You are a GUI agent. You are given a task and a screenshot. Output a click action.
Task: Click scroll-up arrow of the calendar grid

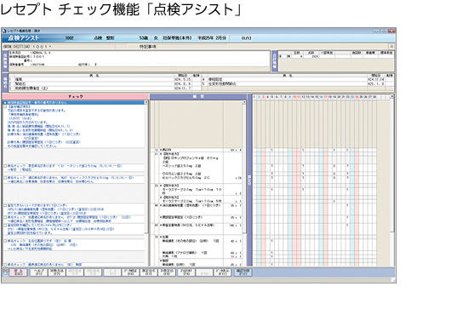click(392, 97)
